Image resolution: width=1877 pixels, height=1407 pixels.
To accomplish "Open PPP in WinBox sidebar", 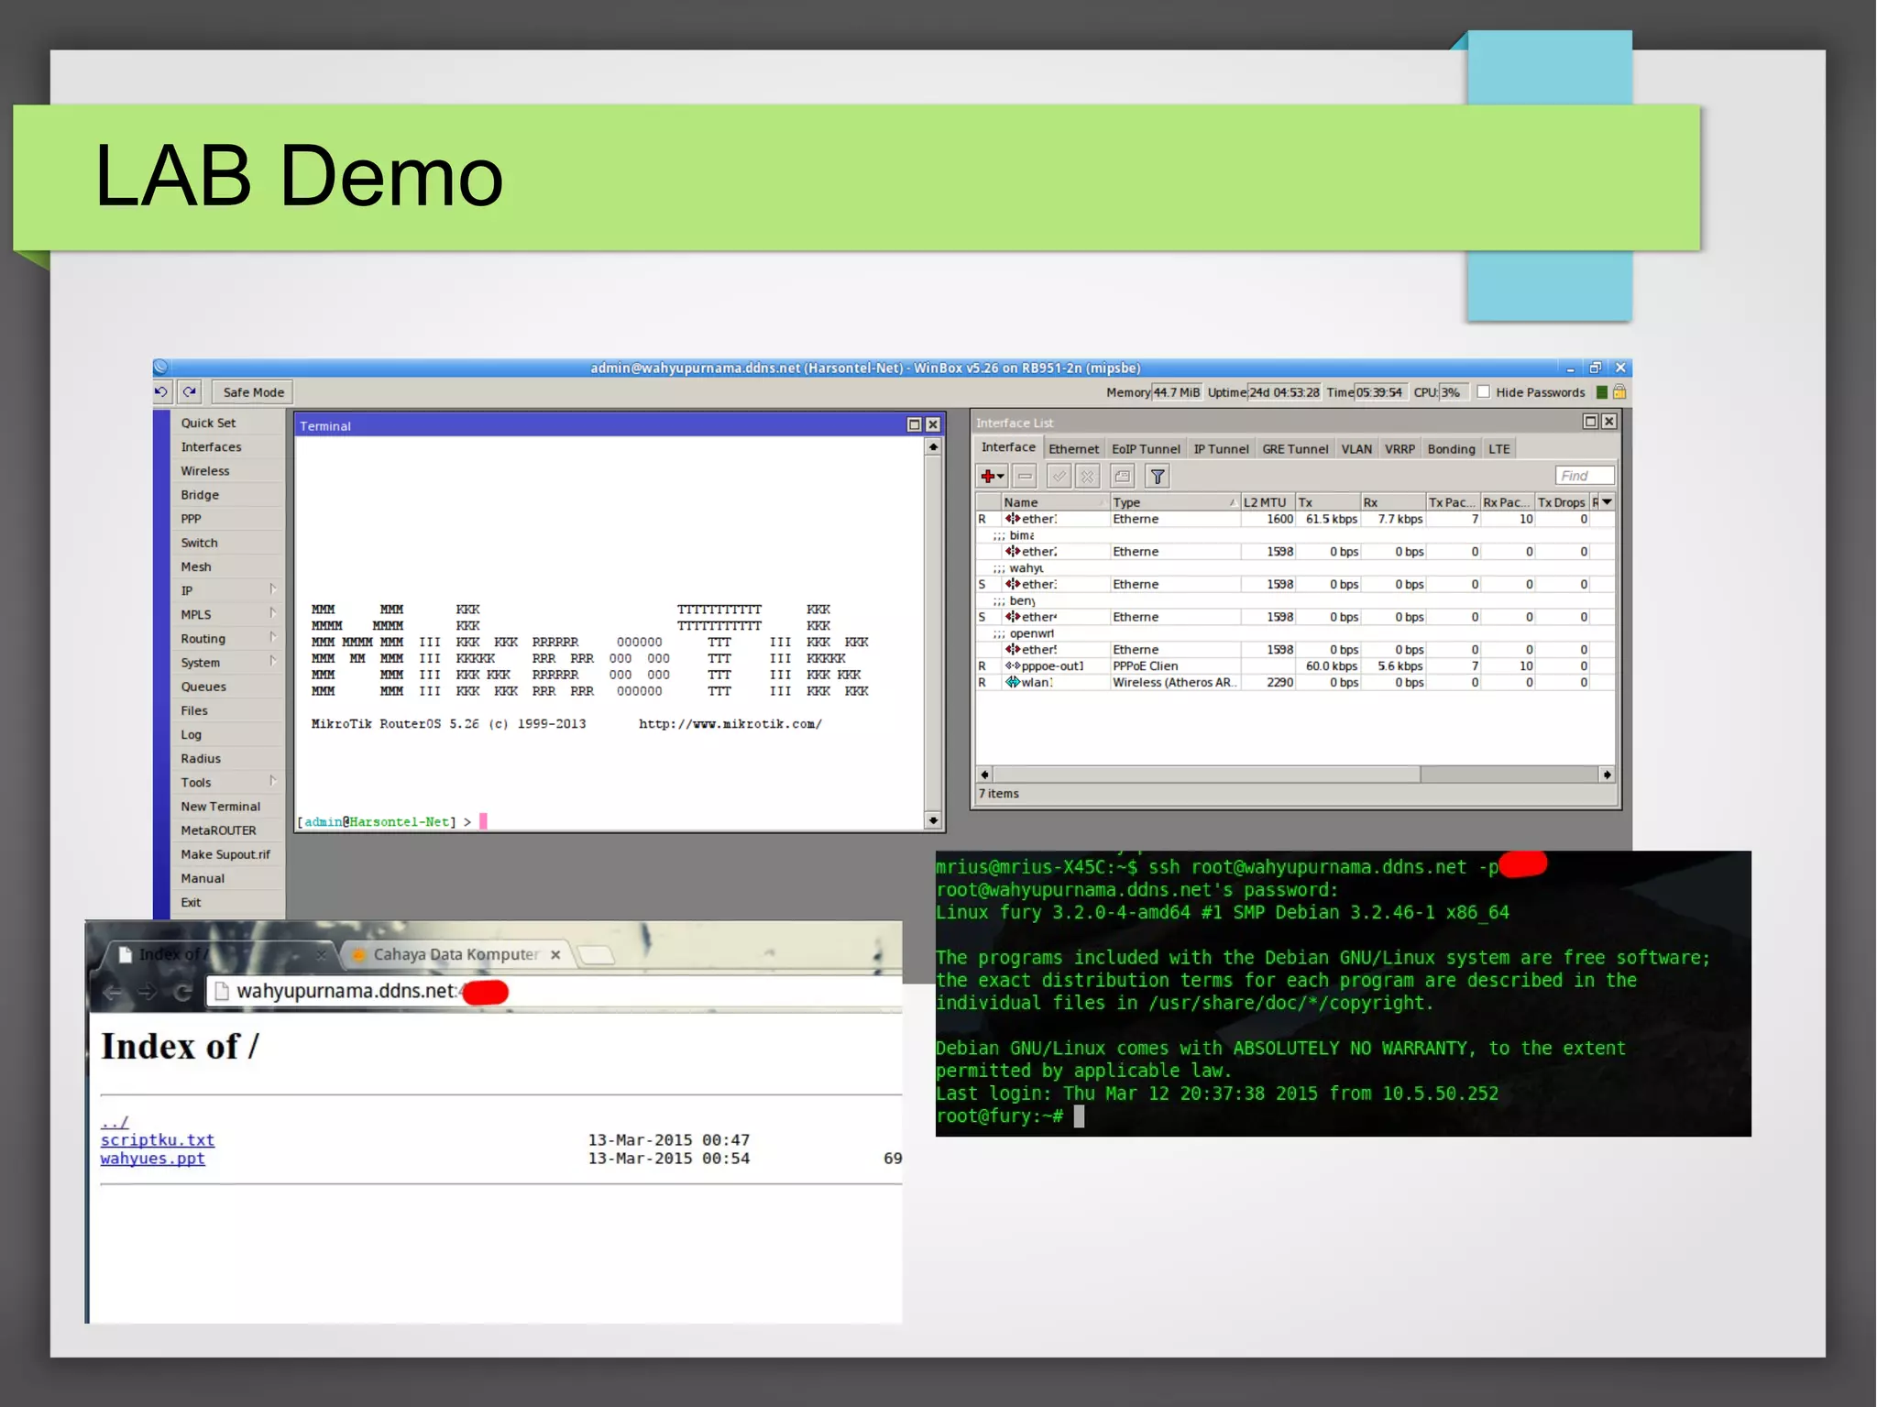I will (191, 519).
